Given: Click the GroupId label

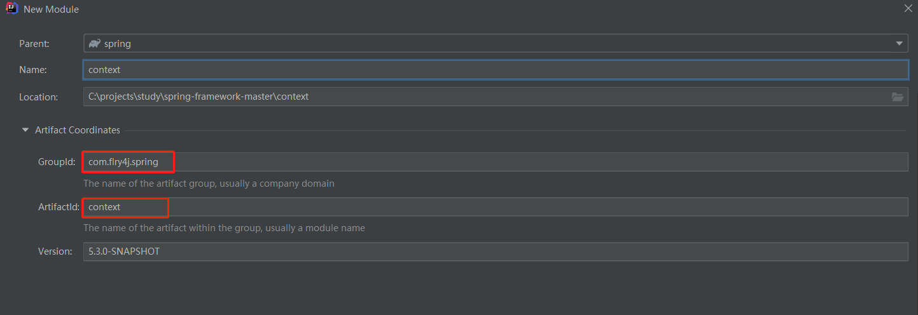Looking at the screenshot, I should (57, 162).
